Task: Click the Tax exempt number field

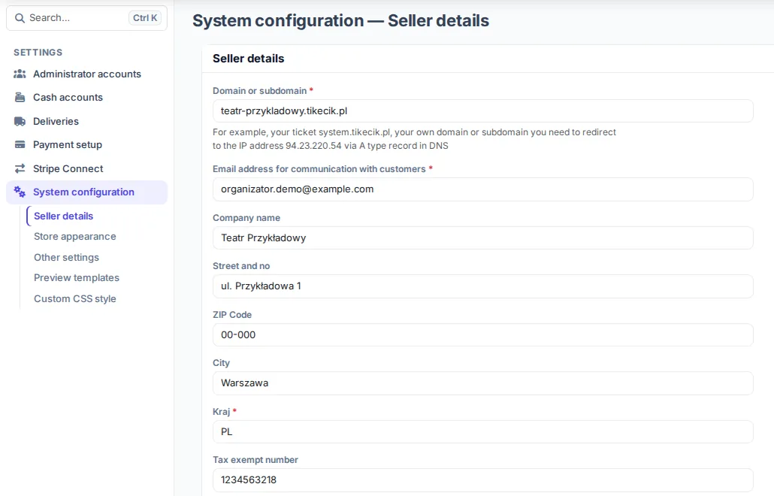Action: tap(482, 479)
